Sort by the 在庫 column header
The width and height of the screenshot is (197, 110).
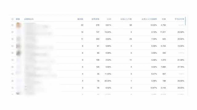(x=164, y=19)
